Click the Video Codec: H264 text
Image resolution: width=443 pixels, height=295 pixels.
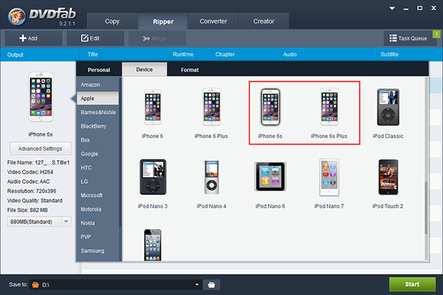(x=30, y=172)
